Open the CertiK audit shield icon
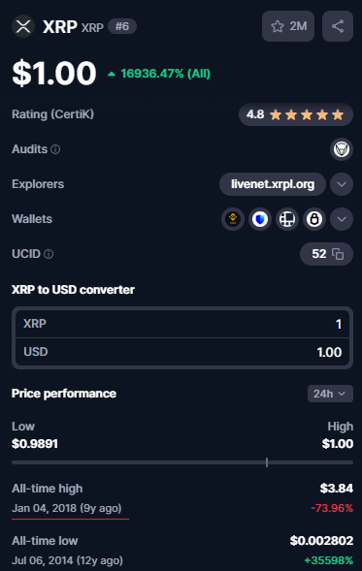The height and width of the screenshot is (571, 362). click(x=342, y=149)
